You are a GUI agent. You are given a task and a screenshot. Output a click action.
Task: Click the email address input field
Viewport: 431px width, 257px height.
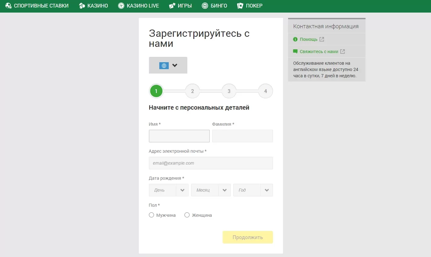(211, 163)
